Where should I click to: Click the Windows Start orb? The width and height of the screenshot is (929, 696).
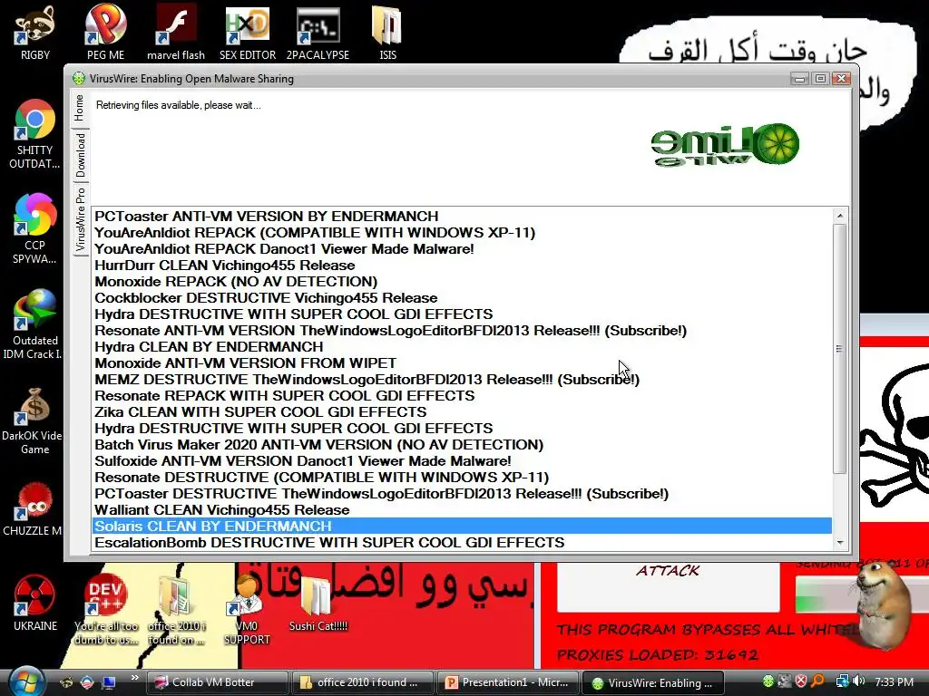click(24, 681)
